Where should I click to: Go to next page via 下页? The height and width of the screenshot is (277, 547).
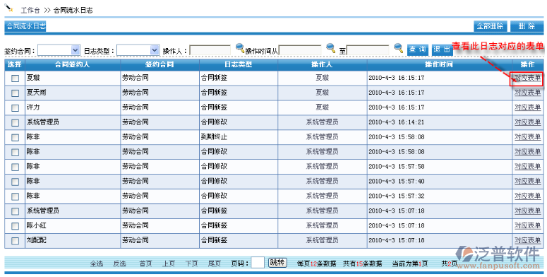[x=191, y=264]
